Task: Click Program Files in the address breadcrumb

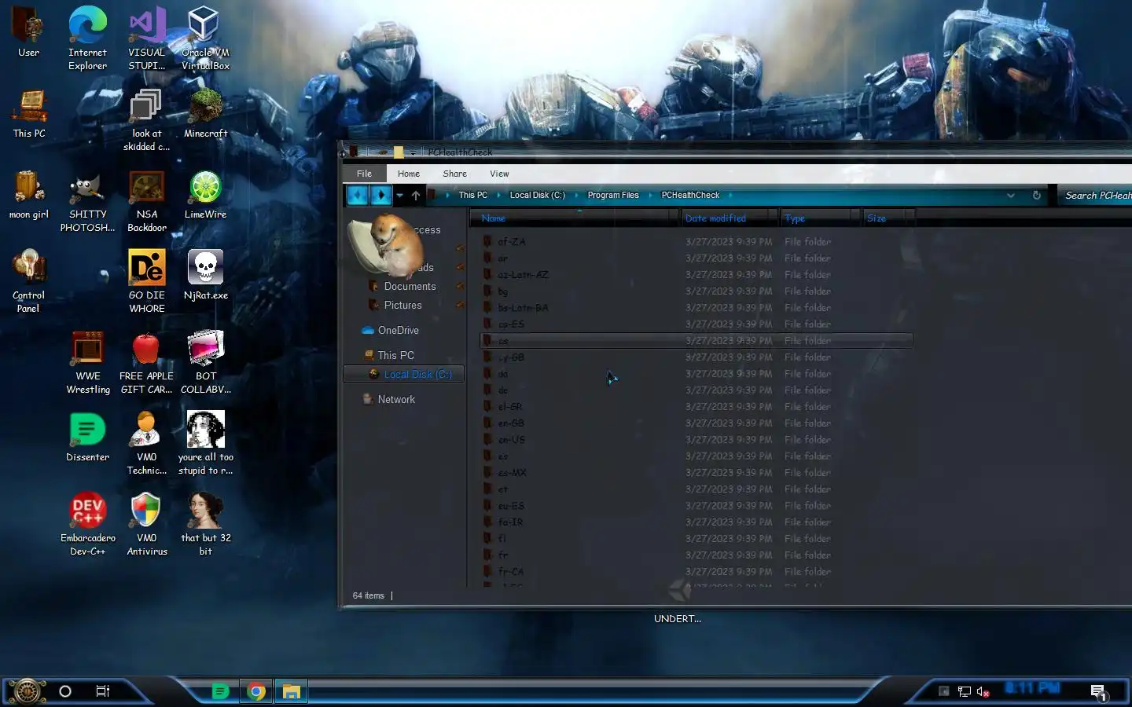Action: (x=613, y=195)
